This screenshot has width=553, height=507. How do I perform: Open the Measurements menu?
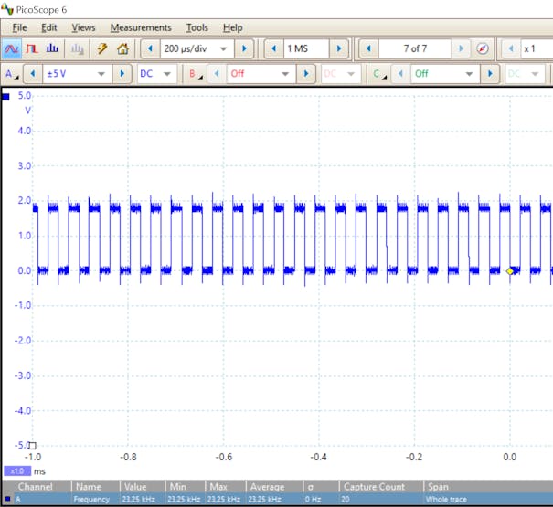pos(141,27)
